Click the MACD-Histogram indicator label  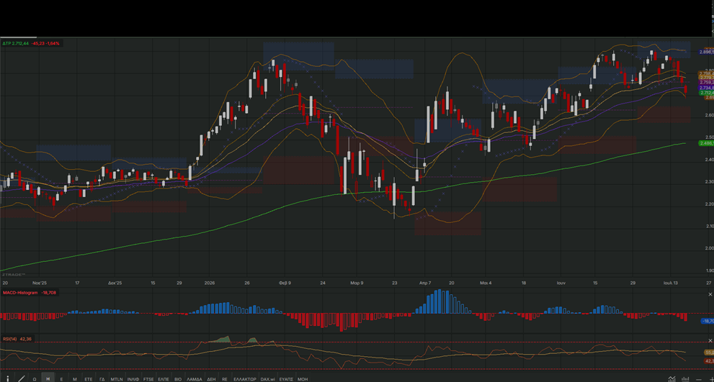coord(20,293)
